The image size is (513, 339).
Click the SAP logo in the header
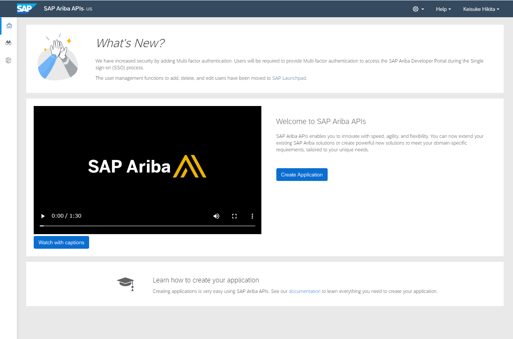[x=27, y=8]
